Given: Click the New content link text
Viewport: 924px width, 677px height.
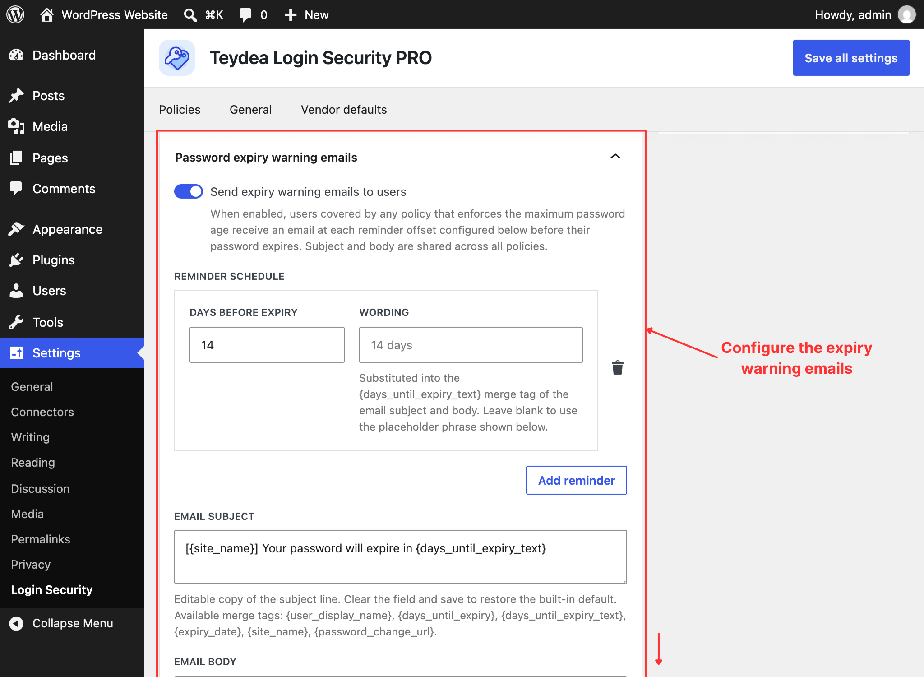Looking at the screenshot, I should [316, 15].
